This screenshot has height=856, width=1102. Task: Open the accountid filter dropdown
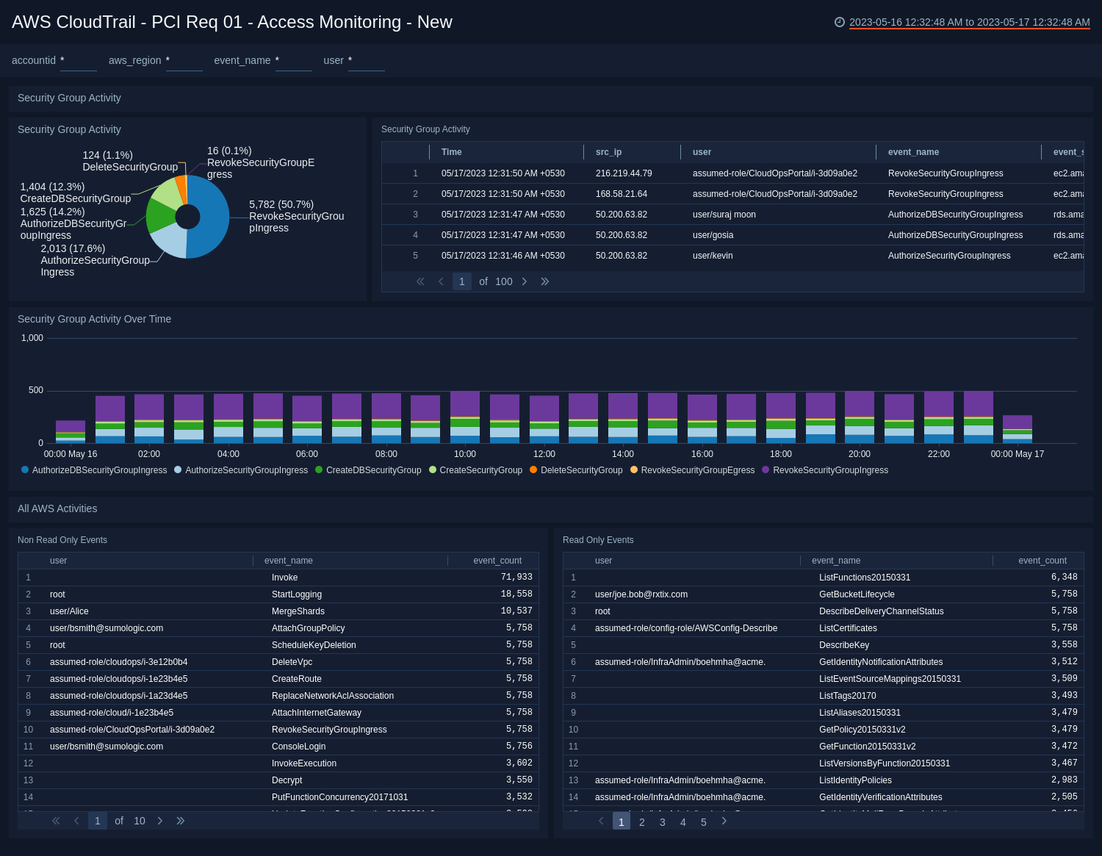(x=78, y=65)
